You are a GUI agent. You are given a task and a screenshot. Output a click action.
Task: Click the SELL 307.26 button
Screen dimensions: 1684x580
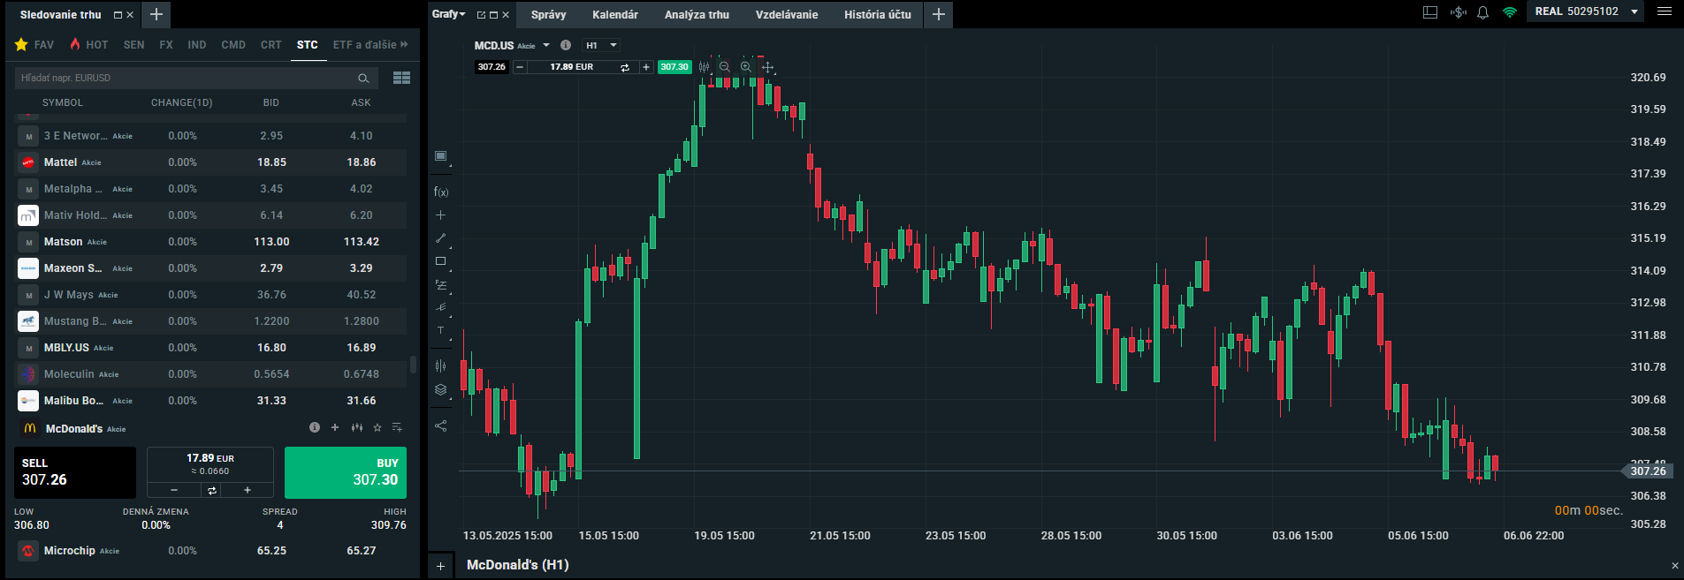[x=75, y=472]
